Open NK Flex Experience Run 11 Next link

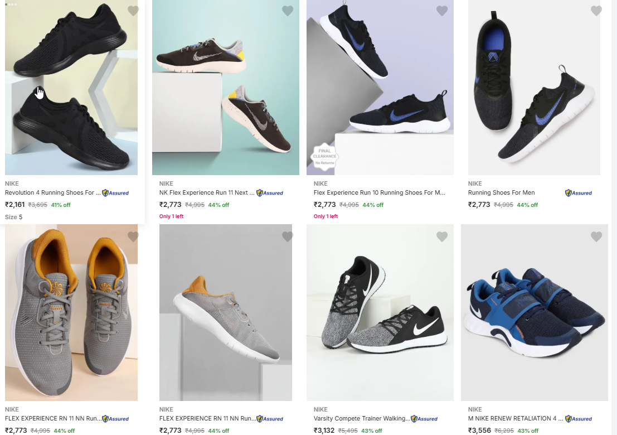coord(207,193)
